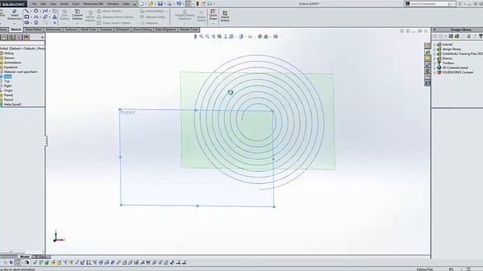The width and height of the screenshot is (483, 271).
Task: Open the Edit menu
Action: tap(44, 4)
